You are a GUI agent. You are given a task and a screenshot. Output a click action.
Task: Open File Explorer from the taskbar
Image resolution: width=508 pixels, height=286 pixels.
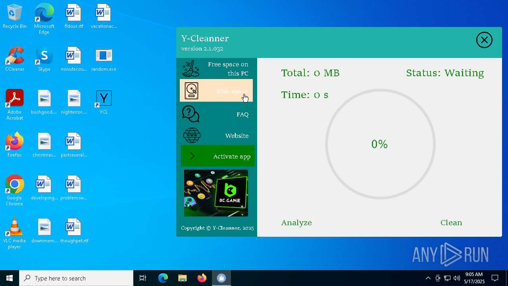pos(182,278)
